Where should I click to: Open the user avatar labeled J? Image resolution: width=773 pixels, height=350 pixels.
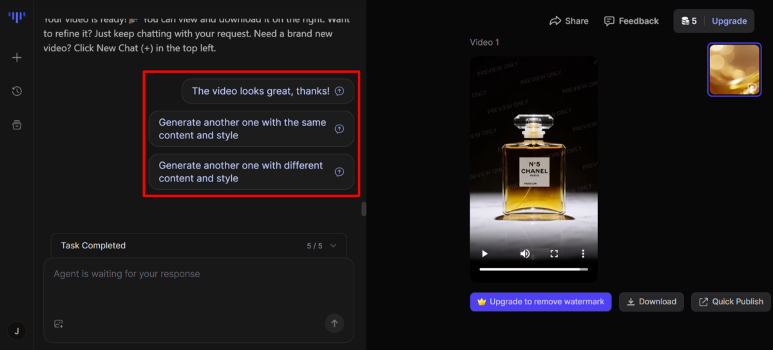click(x=17, y=331)
